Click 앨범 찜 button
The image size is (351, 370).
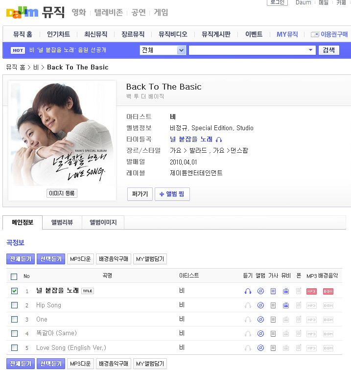pyautogui.click(x=172, y=194)
